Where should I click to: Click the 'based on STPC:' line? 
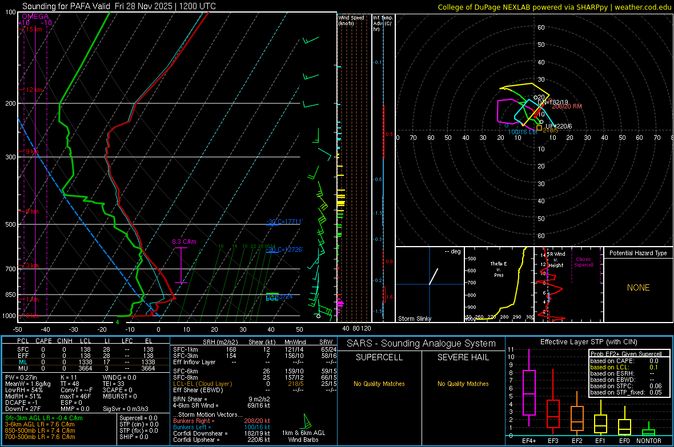pyautogui.click(x=626, y=386)
